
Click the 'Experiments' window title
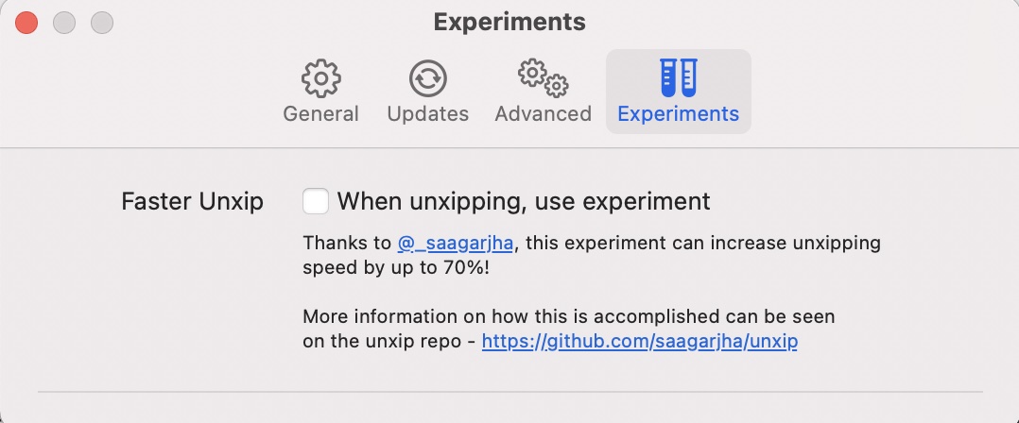509,22
